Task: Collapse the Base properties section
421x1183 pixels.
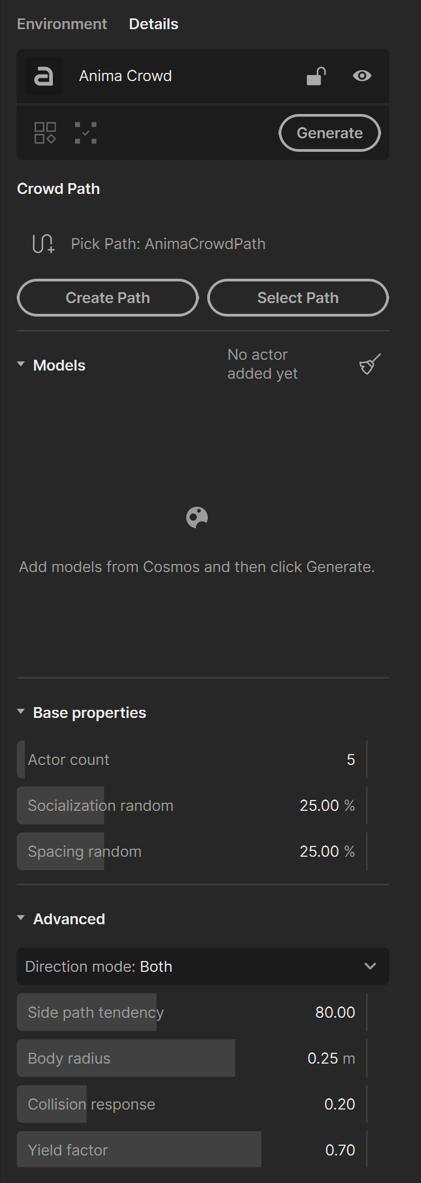Action: tap(21, 712)
